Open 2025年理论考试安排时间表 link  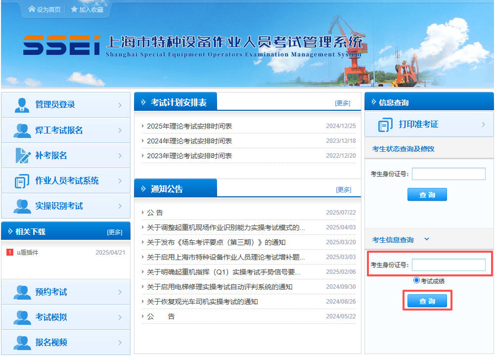[x=189, y=126]
